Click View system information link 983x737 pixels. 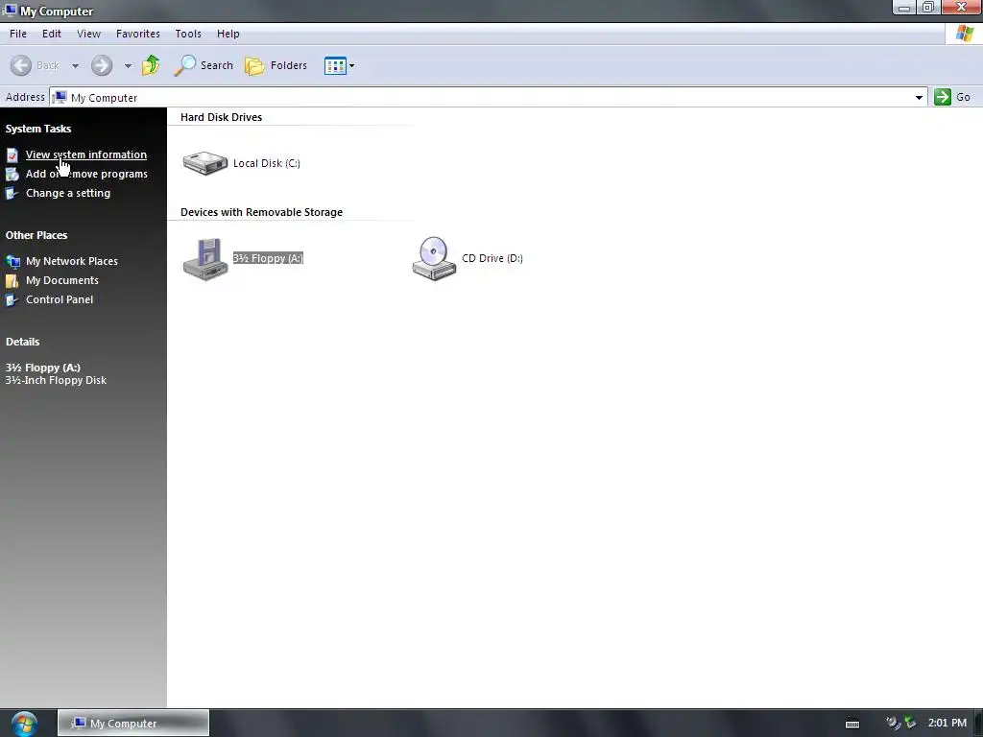86,155
